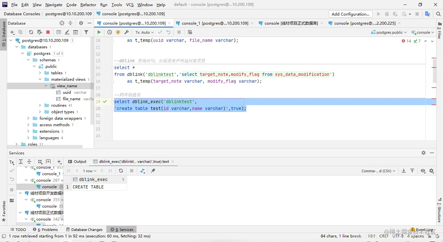Open the 1 row page size dropdown
The image size is (443, 242).
pyautogui.click(x=90, y=171)
